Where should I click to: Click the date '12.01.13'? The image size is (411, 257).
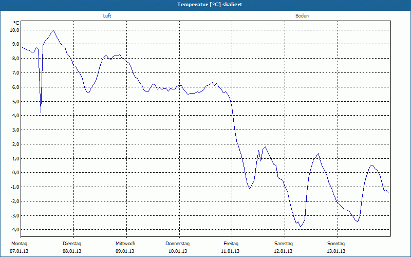[x=283, y=251]
